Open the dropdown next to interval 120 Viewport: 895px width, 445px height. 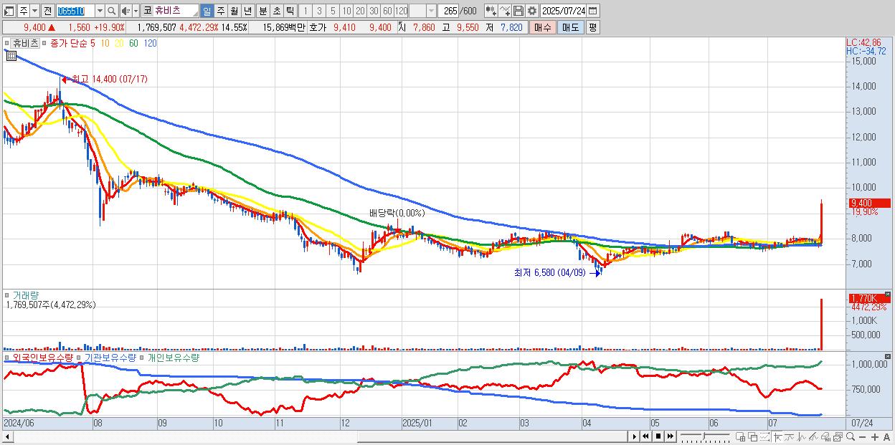430,11
